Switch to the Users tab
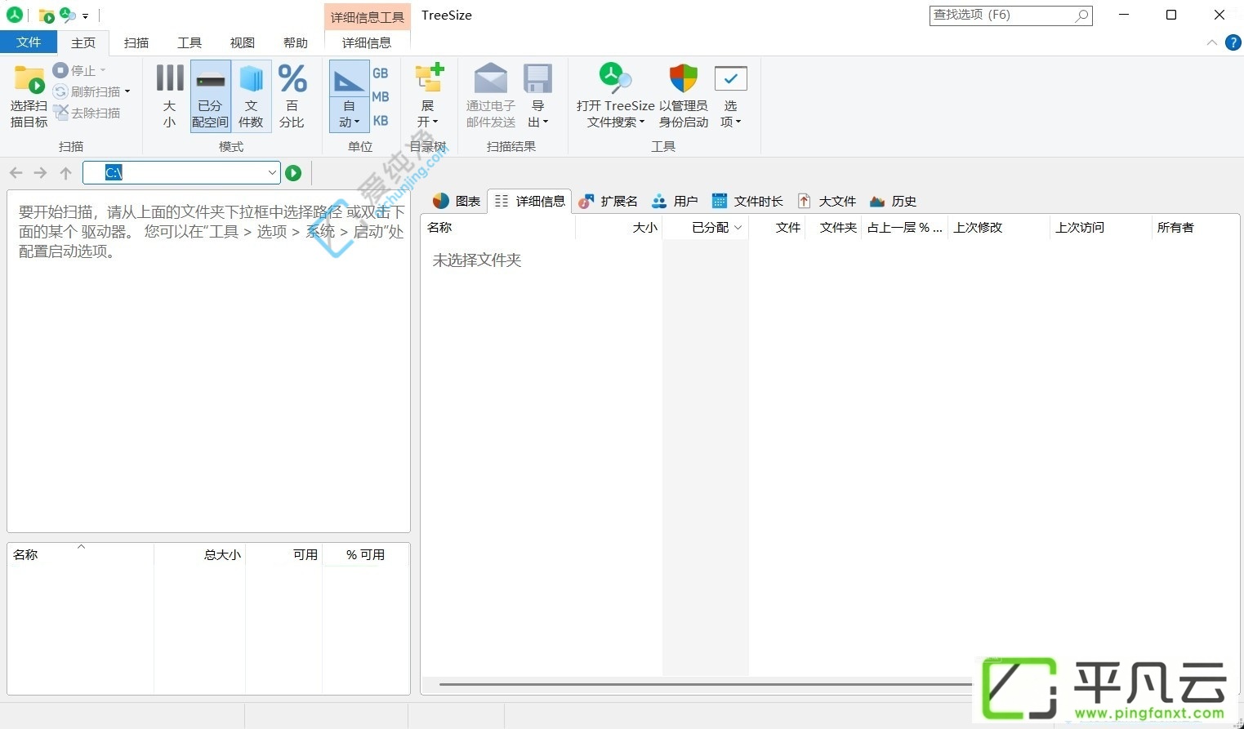The image size is (1244, 729). coord(675,201)
